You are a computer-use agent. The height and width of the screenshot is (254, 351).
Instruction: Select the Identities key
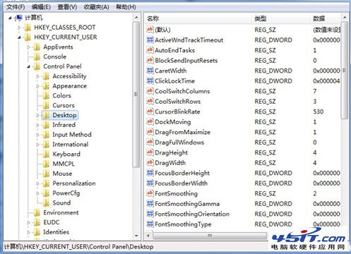(x=56, y=232)
